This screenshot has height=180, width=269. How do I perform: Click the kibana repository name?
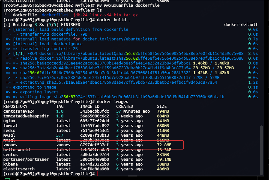[x=11, y=164]
